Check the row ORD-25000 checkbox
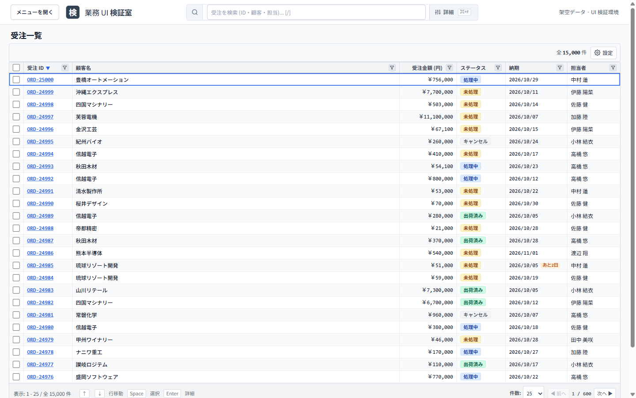Screen dimensions: 636x398 pos(16,80)
